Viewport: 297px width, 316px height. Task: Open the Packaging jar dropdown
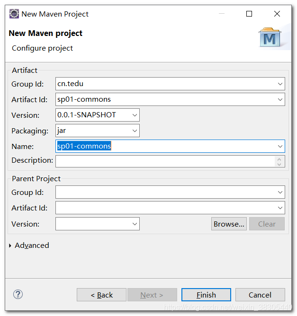(135, 131)
